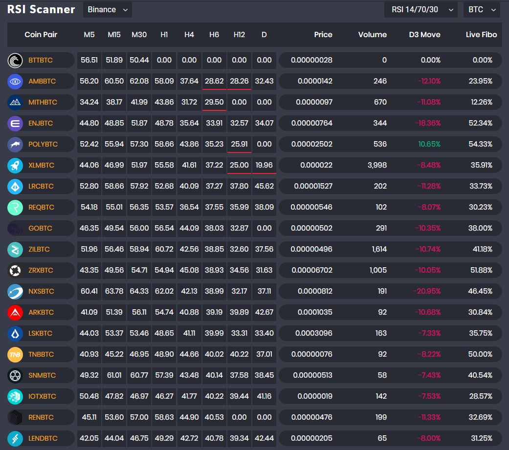Click the ZRXBTC coin icon
This screenshot has height=450, width=509.
click(15, 271)
